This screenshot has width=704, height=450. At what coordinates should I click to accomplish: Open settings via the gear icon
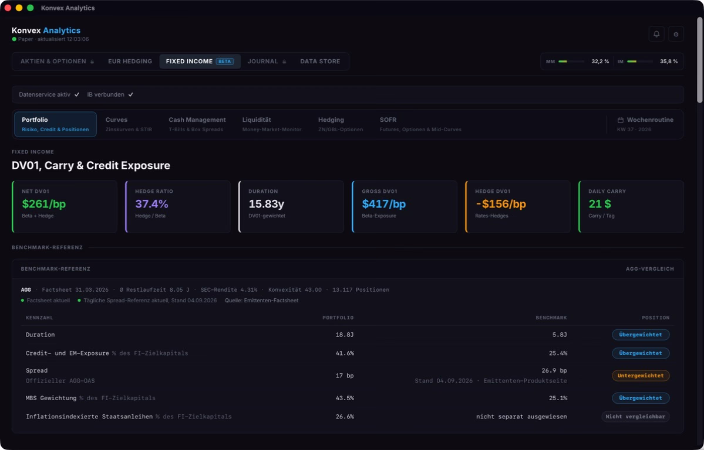tap(676, 34)
